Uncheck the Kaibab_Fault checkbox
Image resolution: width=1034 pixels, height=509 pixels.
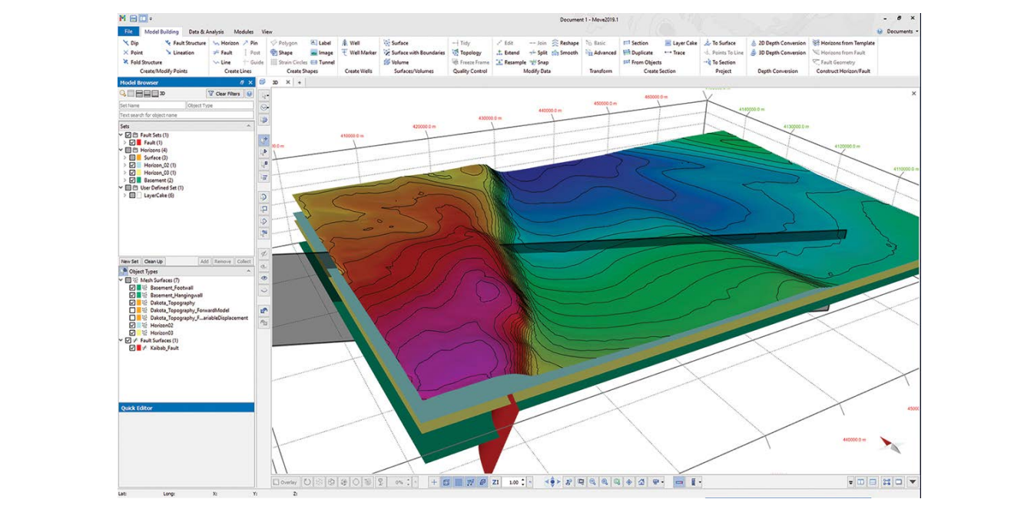pyautogui.click(x=132, y=348)
